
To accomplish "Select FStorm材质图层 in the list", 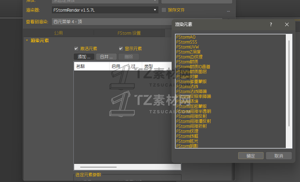I will pos(191,72).
